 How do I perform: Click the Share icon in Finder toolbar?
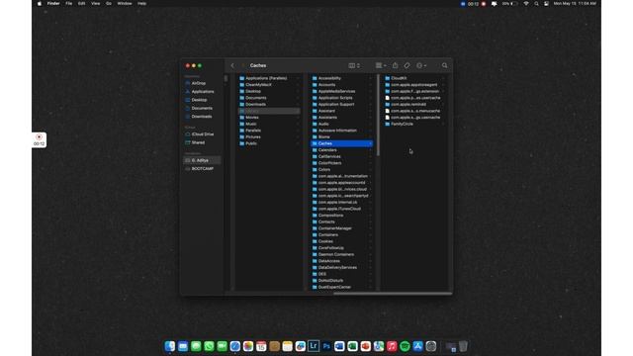pos(396,65)
